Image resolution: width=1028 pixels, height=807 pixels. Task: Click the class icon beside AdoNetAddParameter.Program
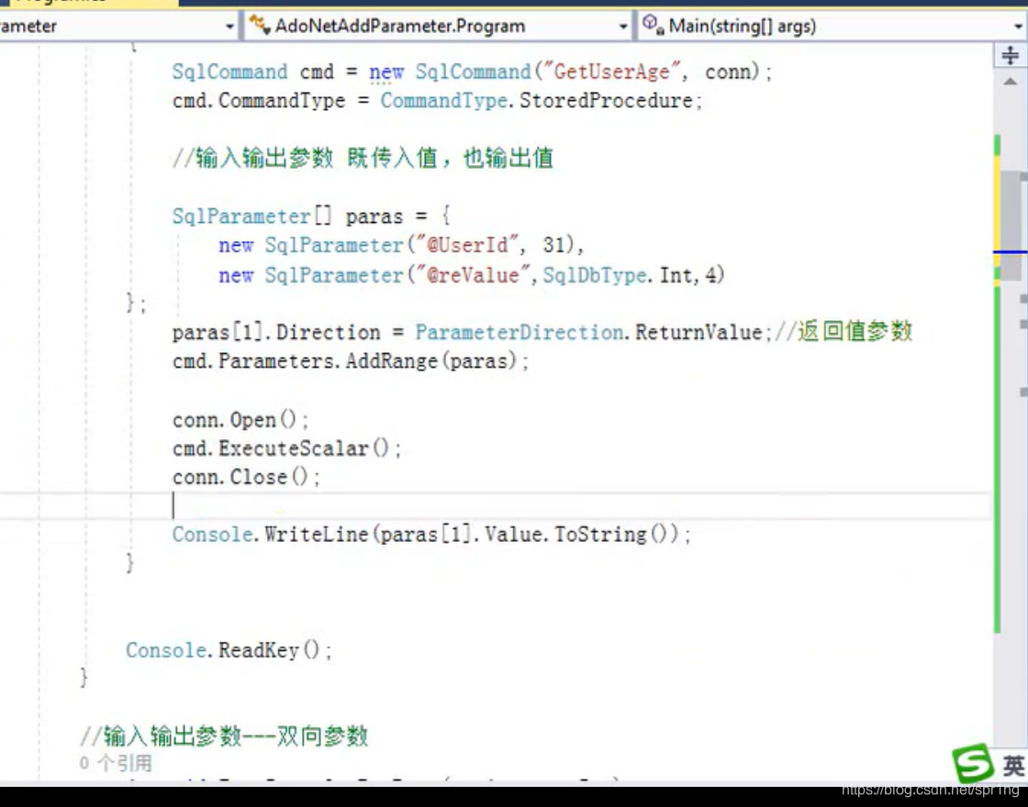[x=260, y=26]
